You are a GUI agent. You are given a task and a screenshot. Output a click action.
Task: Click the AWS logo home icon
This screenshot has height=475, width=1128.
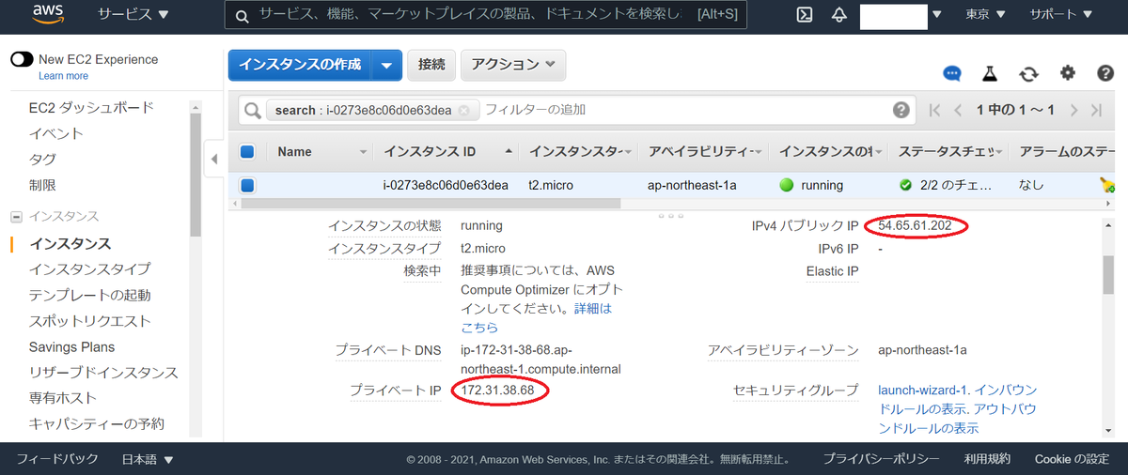click(48, 14)
